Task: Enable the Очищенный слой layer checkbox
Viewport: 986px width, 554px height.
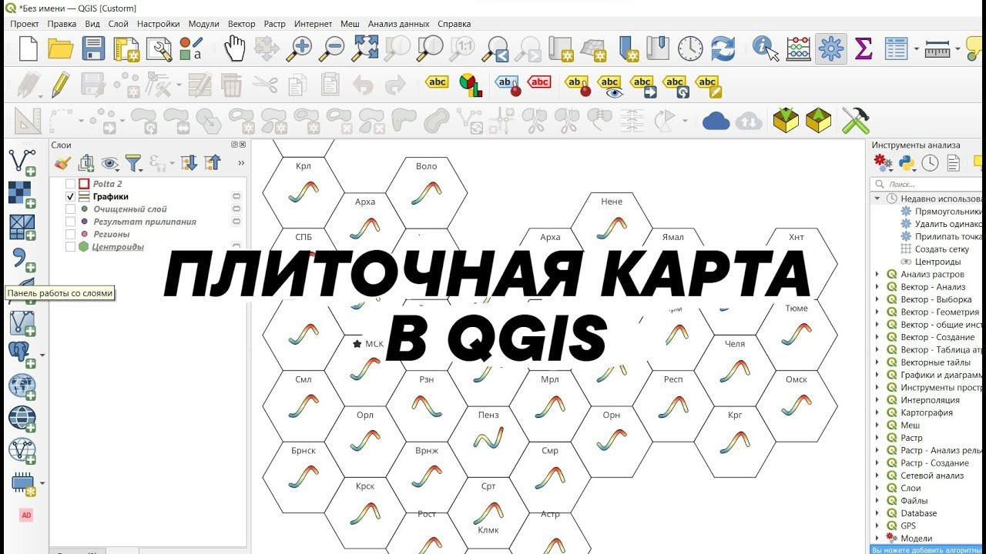Action: click(x=70, y=209)
